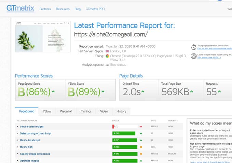Click the F (7) red grade bar

point(113,127)
